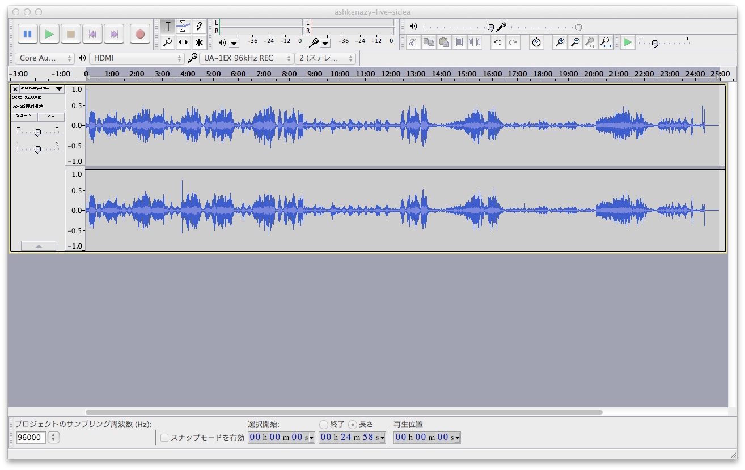Image resolution: width=745 pixels, height=470 pixels.
Task: Skip to end of the track
Action: (114, 34)
